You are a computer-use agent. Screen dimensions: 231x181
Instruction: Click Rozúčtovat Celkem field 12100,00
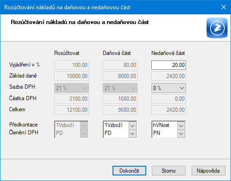coord(71,110)
